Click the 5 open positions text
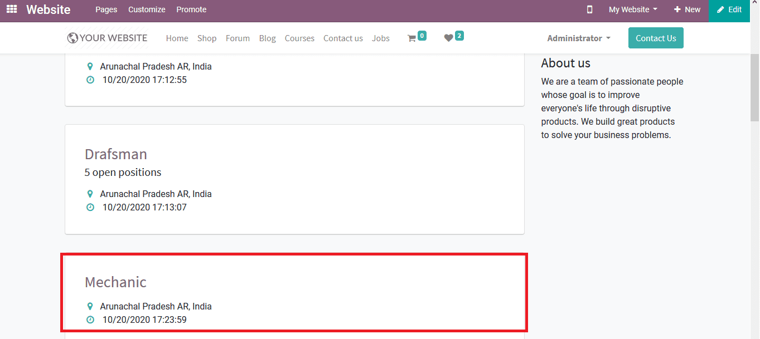 (x=123, y=173)
